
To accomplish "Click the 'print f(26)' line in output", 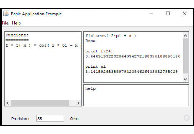I will coord(99,51).
